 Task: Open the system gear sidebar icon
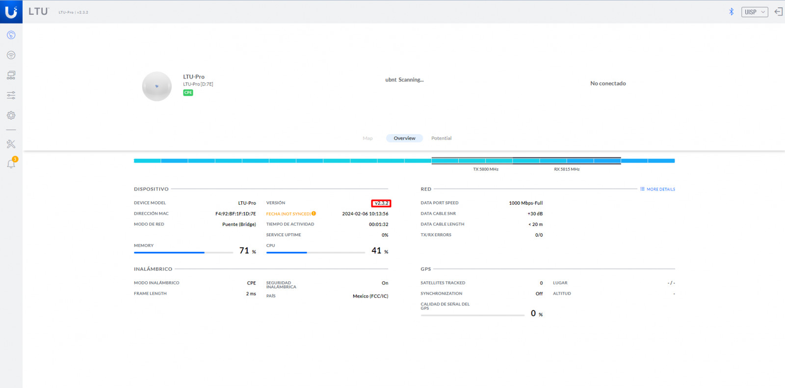[x=11, y=115]
